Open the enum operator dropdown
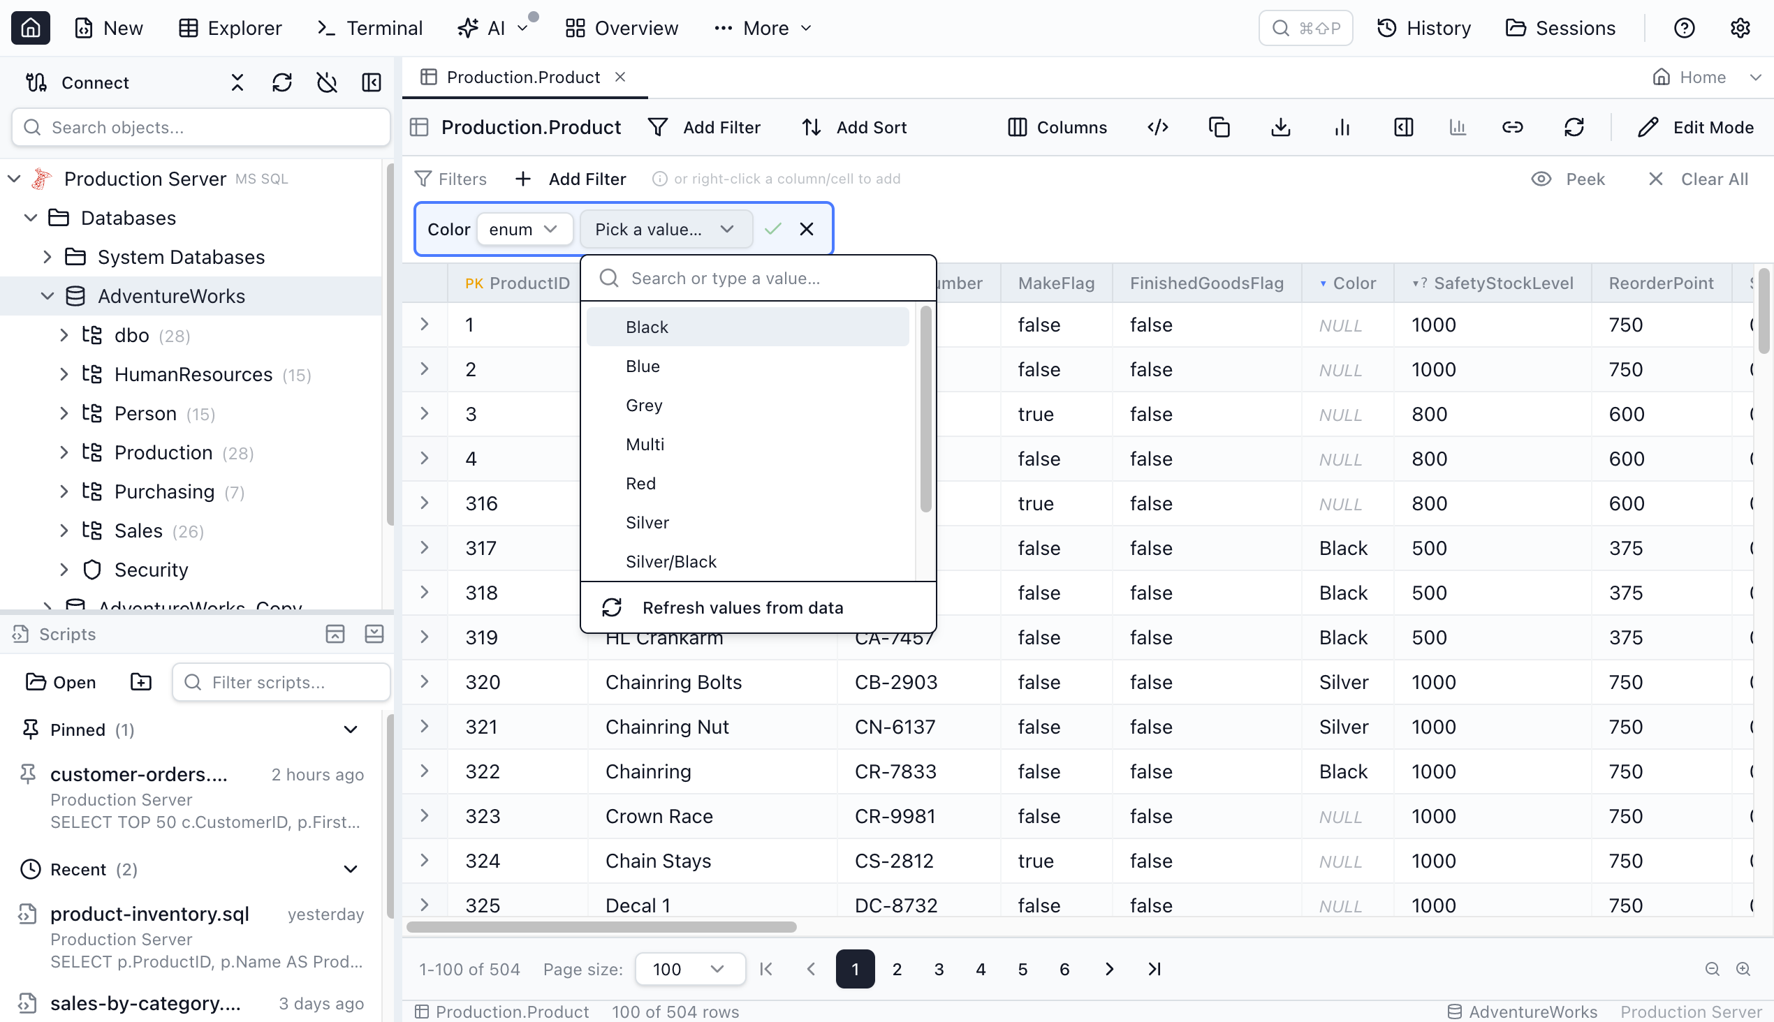The height and width of the screenshot is (1022, 1774). coord(524,229)
